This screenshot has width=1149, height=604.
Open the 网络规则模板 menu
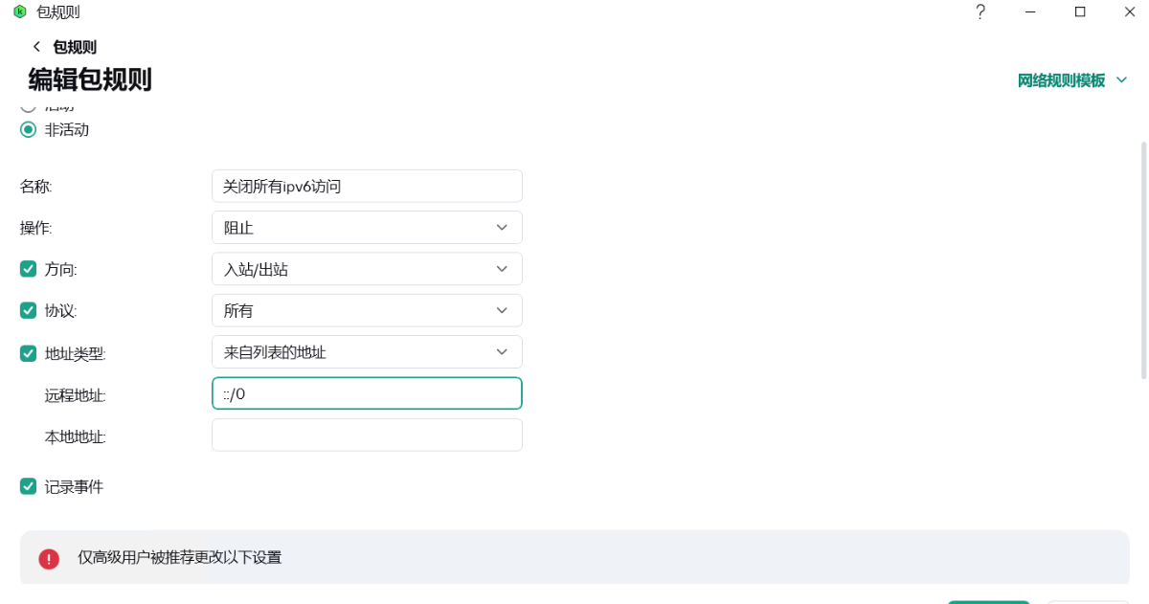[x=1072, y=80]
